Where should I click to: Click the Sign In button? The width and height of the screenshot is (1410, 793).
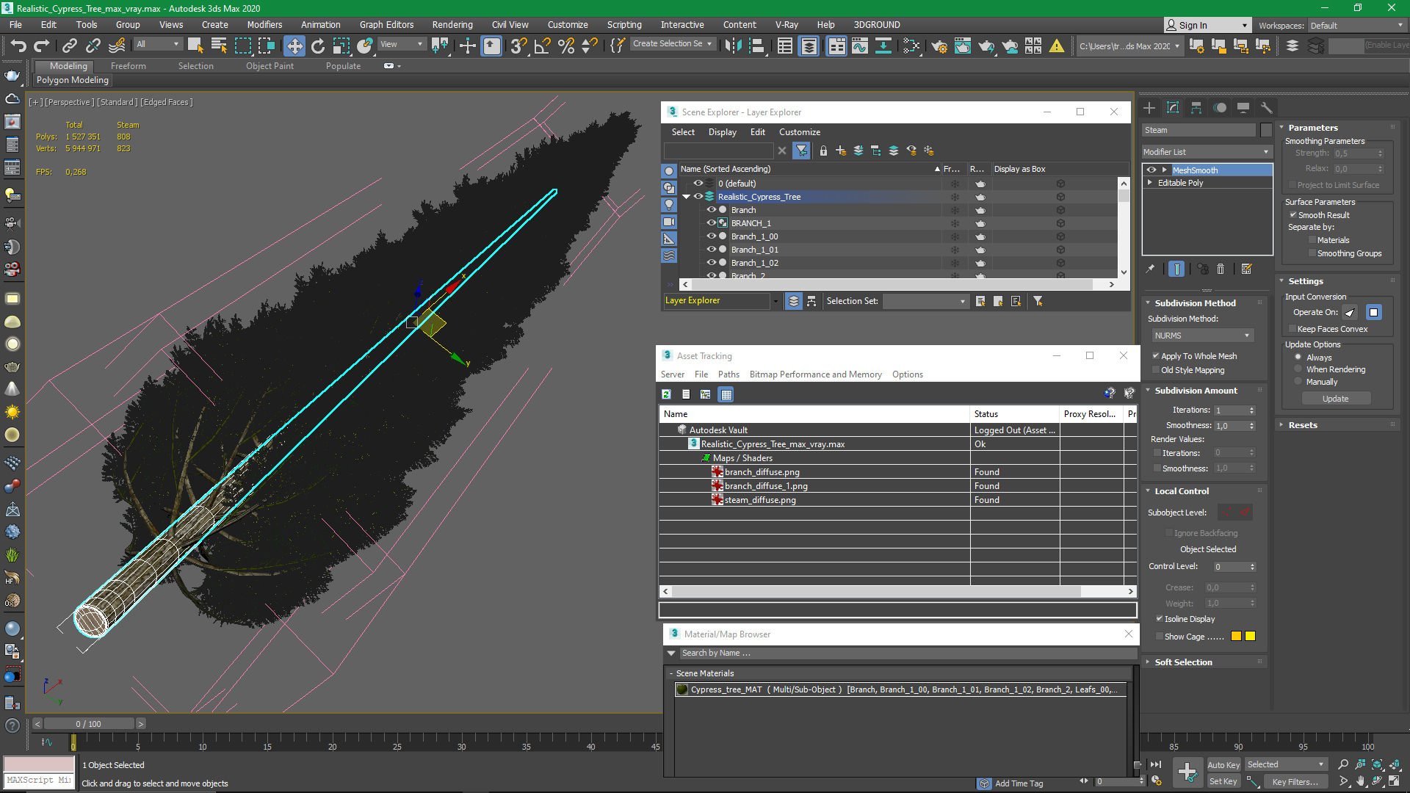tap(1206, 26)
